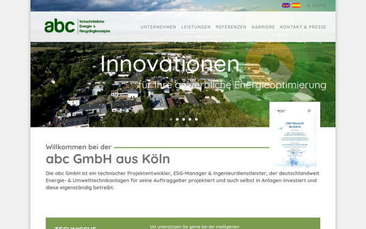Open the SUCHE search field
Viewport: 366px width, 229px height.
click(x=319, y=5)
